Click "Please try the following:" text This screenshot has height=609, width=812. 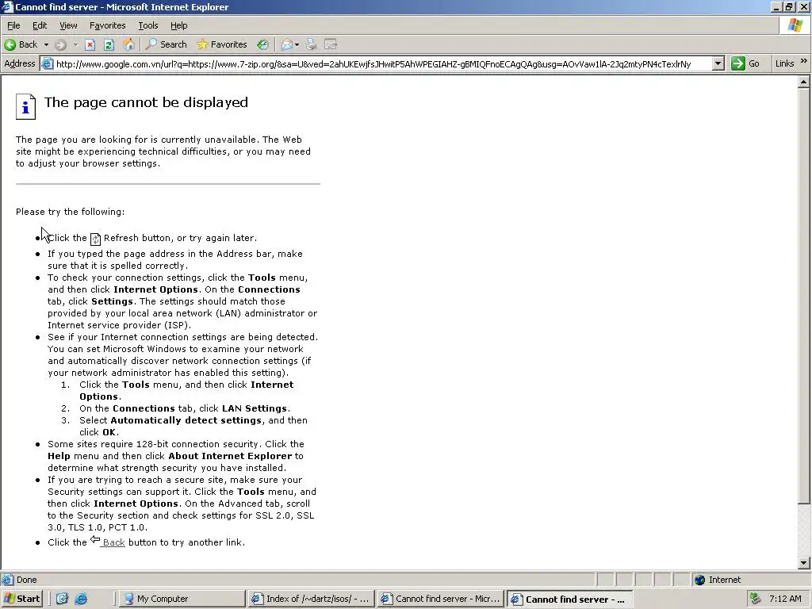(x=70, y=211)
